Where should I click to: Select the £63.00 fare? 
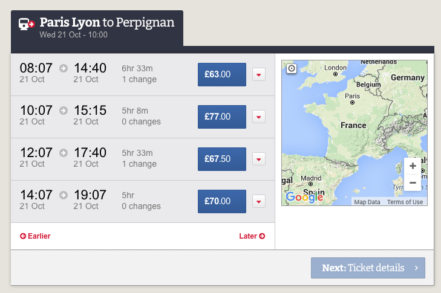(222, 75)
